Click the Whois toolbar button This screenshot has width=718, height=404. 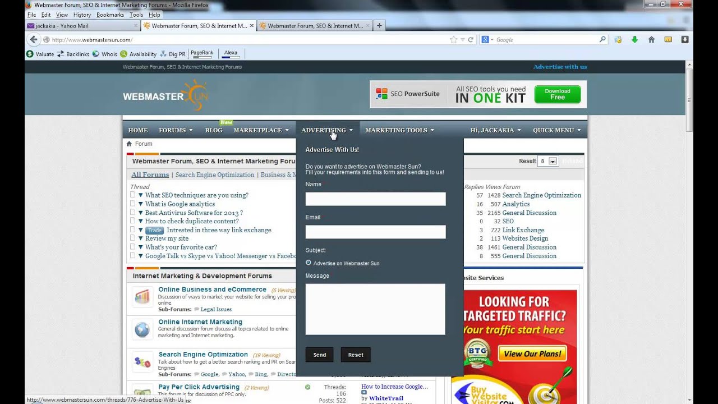coord(105,54)
